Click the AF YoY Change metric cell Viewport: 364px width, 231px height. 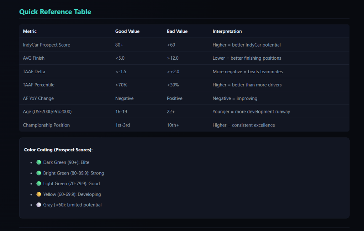pyautogui.click(x=38, y=98)
